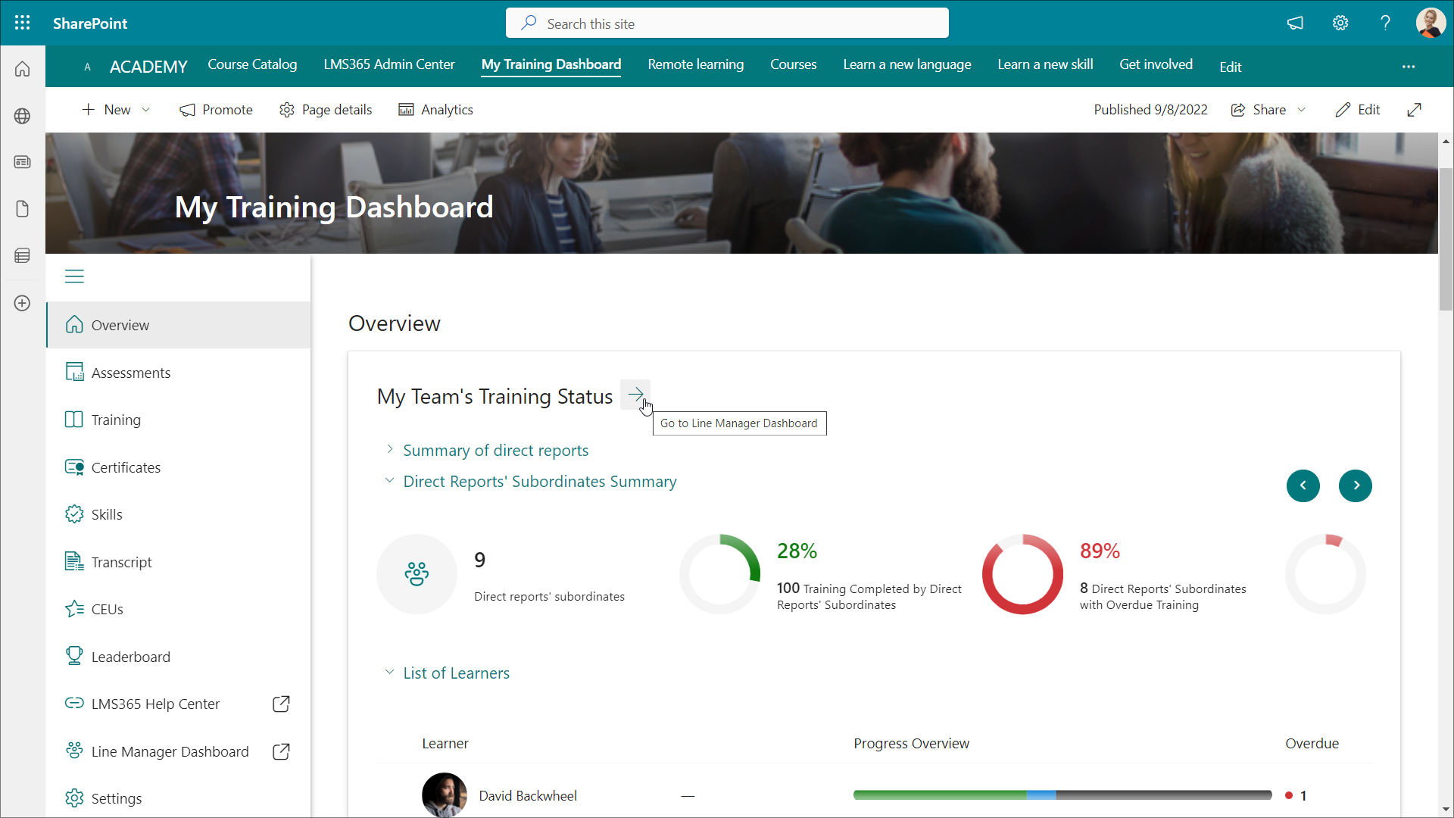Open the SharePoint app launcher waffle
1454x818 pixels.
[x=22, y=23]
